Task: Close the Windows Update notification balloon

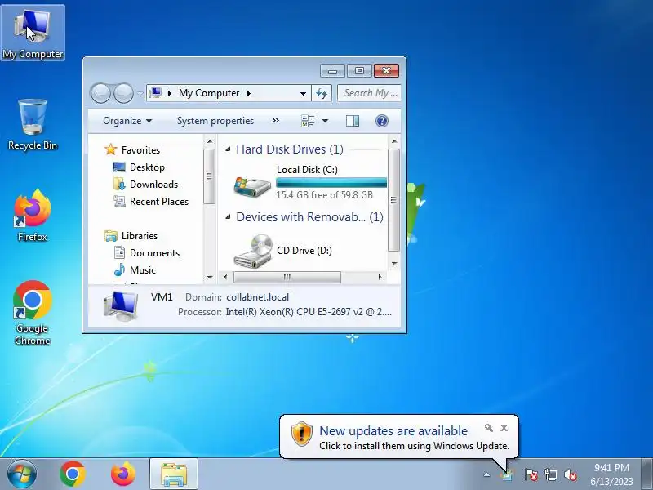Action: pos(504,427)
